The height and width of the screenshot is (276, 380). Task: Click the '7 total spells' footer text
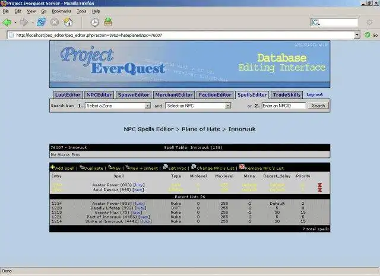pyautogui.click(x=315, y=229)
